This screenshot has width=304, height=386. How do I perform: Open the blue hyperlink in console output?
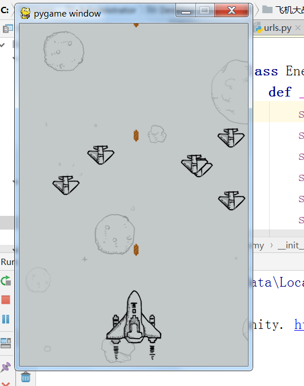[299, 324]
